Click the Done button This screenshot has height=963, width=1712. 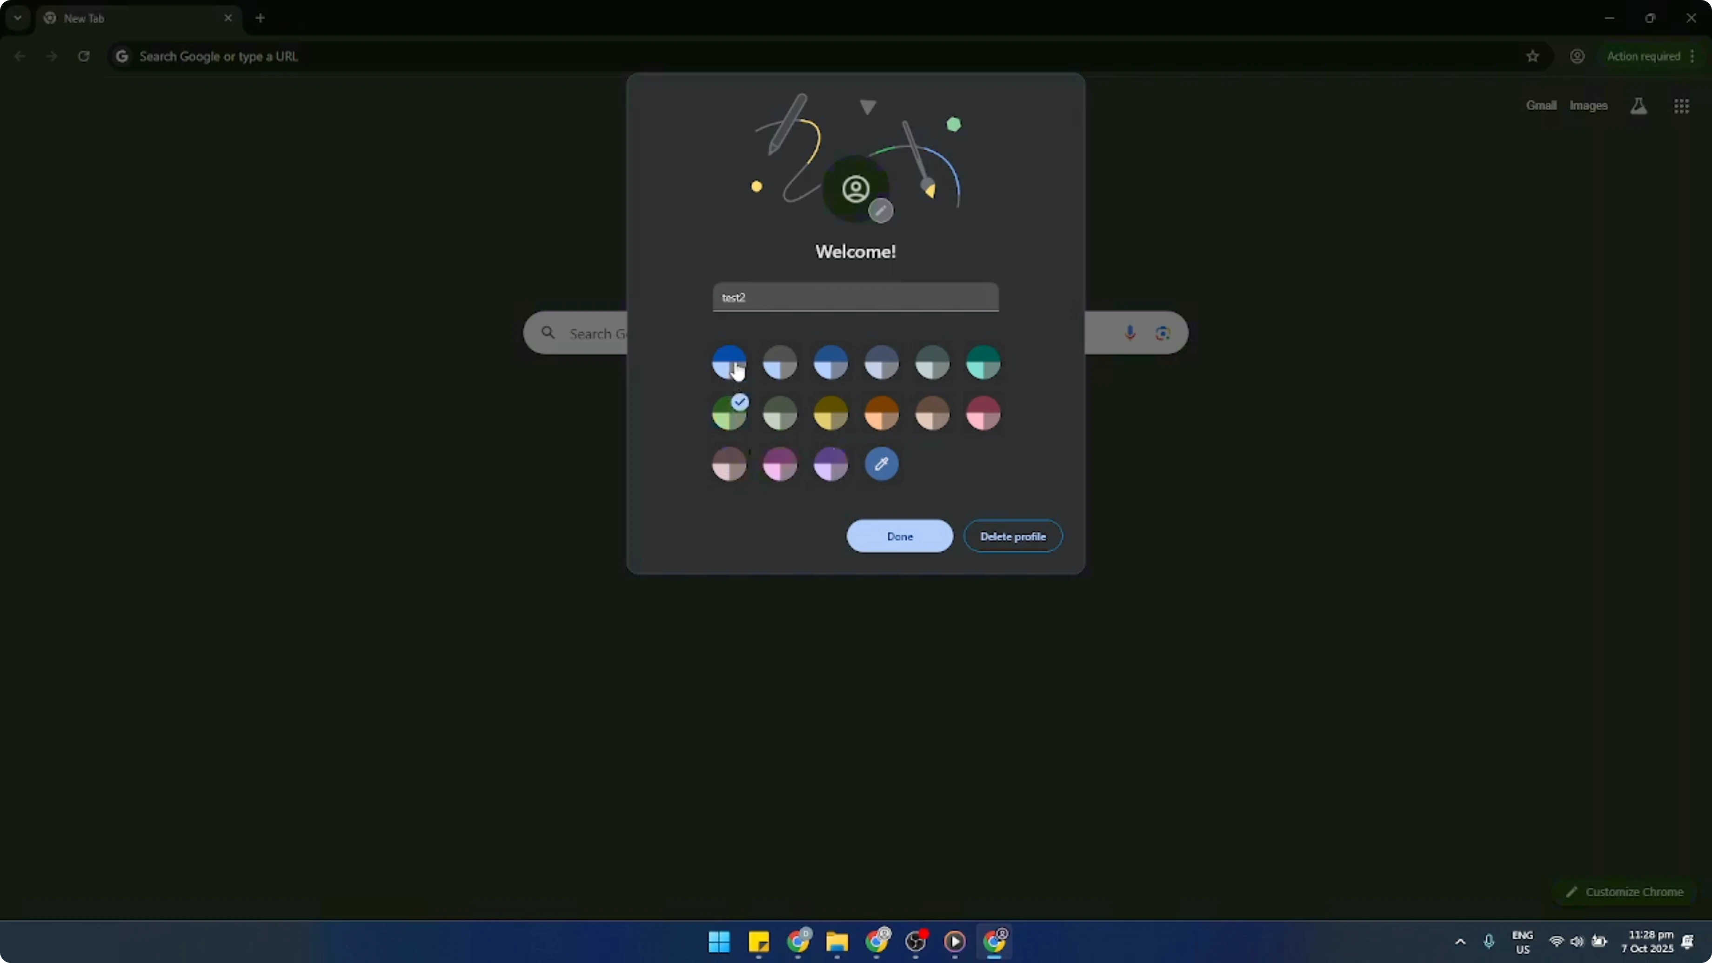point(899,536)
